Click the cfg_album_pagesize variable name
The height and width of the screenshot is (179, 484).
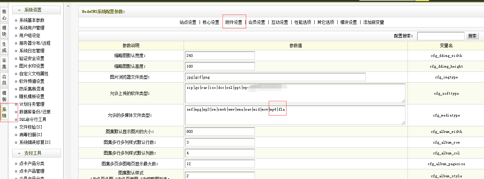tap(446, 164)
